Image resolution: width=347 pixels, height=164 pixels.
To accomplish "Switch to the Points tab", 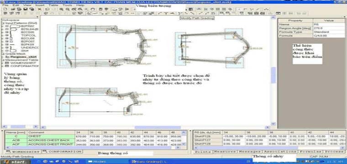I will [x=203, y=152].
